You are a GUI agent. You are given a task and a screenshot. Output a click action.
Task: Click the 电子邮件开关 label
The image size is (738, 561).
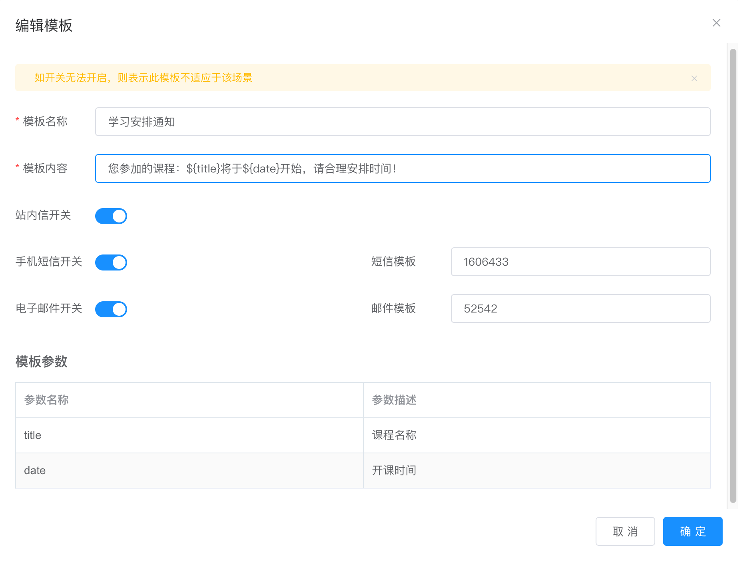point(49,309)
